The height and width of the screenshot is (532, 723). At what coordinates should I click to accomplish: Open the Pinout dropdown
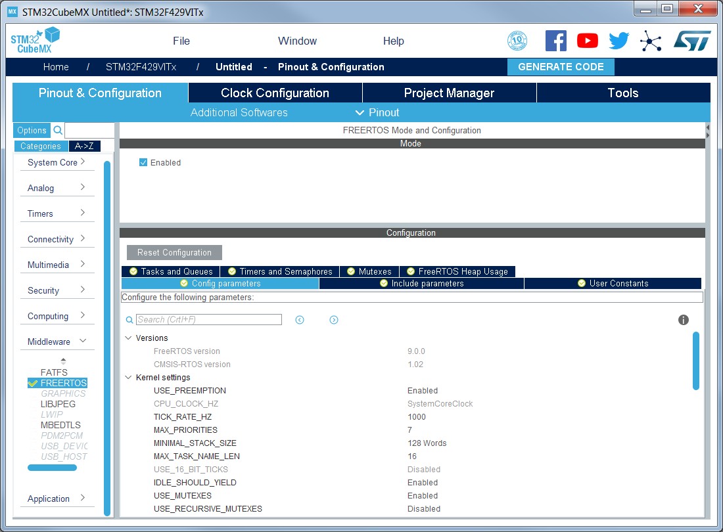377,112
